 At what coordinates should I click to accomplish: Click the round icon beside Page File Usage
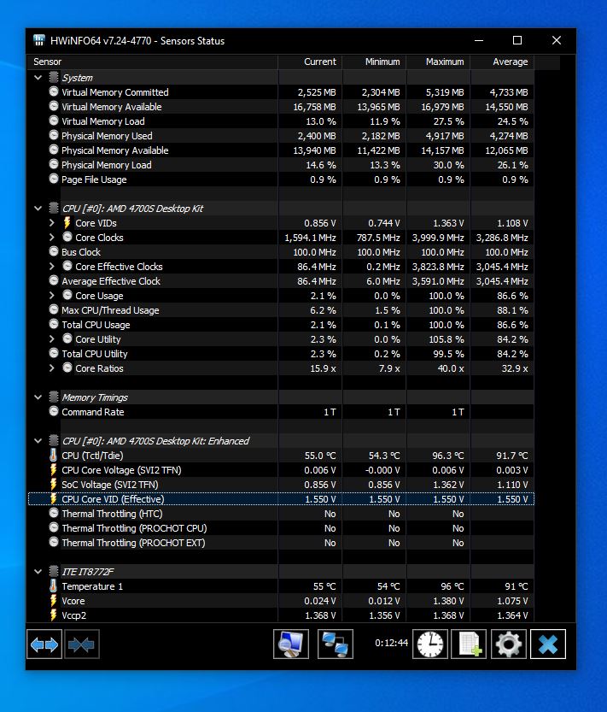pyautogui.click(x=54, y=179)
